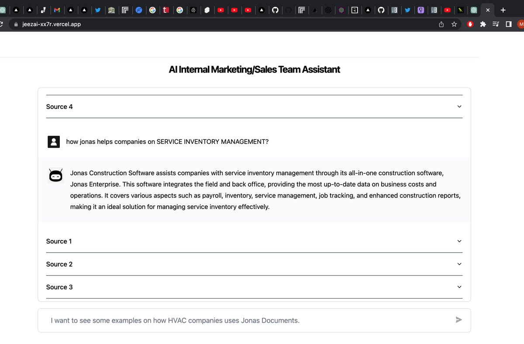This screenshot has height=344, width=524.
Task: Expand Source 2 details
Action: (254, 264)
